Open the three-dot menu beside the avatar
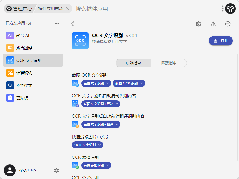The width and height of the screenshot is (239, 179). tap(223, 9)
